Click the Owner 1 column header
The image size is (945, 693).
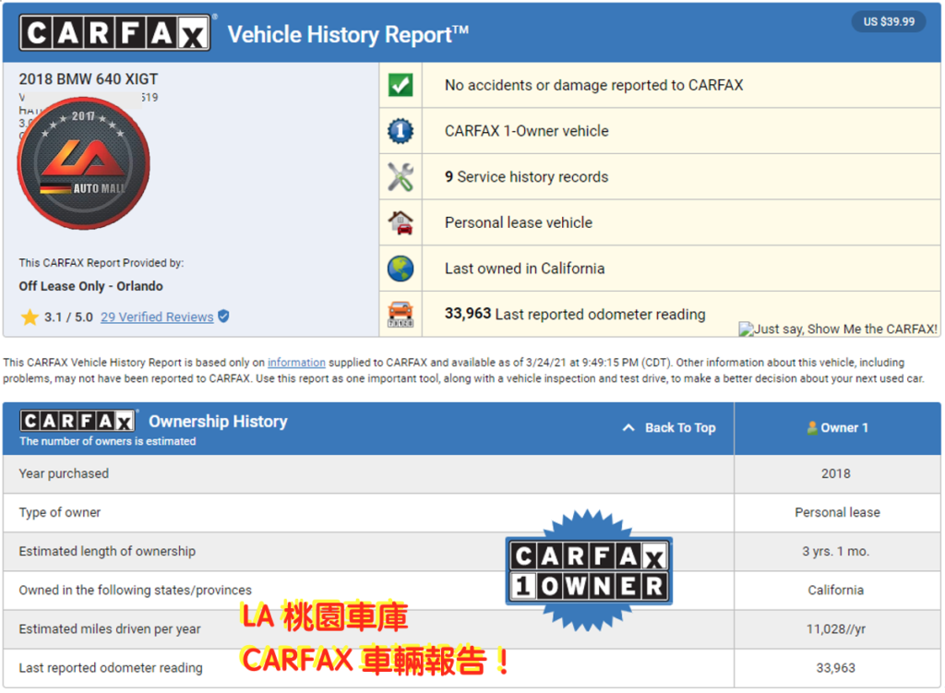[837, 428]
